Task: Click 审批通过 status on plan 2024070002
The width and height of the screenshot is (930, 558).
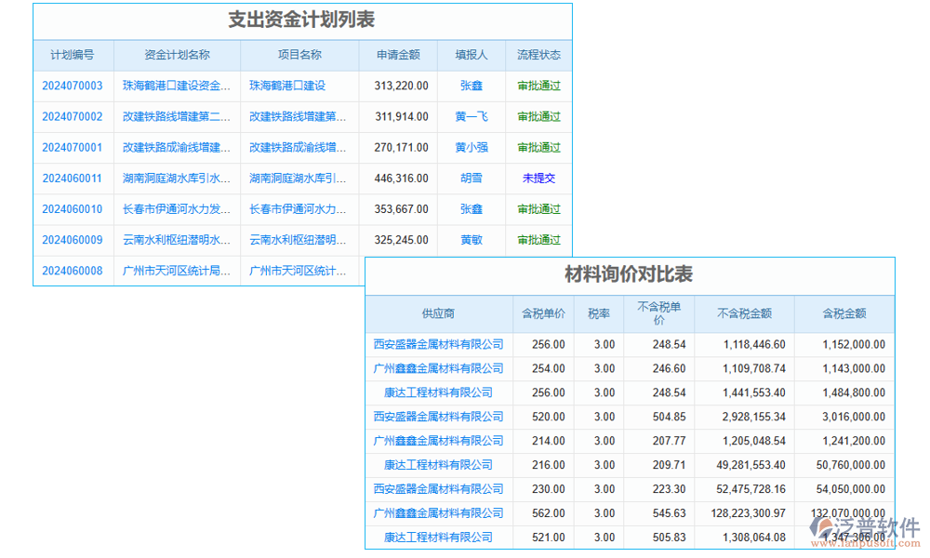Action: 538,116
